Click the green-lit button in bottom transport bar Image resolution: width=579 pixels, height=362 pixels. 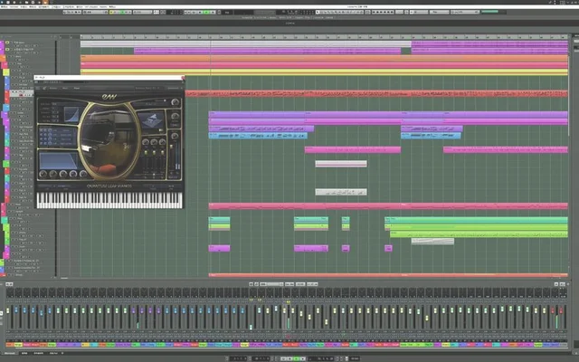297,358
